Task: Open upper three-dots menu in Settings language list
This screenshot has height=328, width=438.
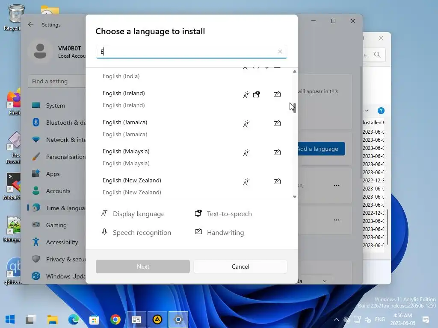Action: tap(337, 185)
